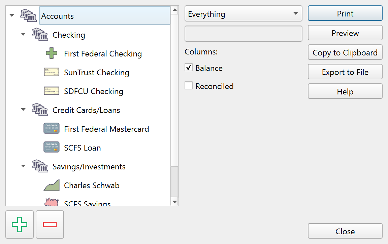The height and width of the screenshot is (244, 388).
Task: Collapse the Accounts root node
Action: coord(12,15)
